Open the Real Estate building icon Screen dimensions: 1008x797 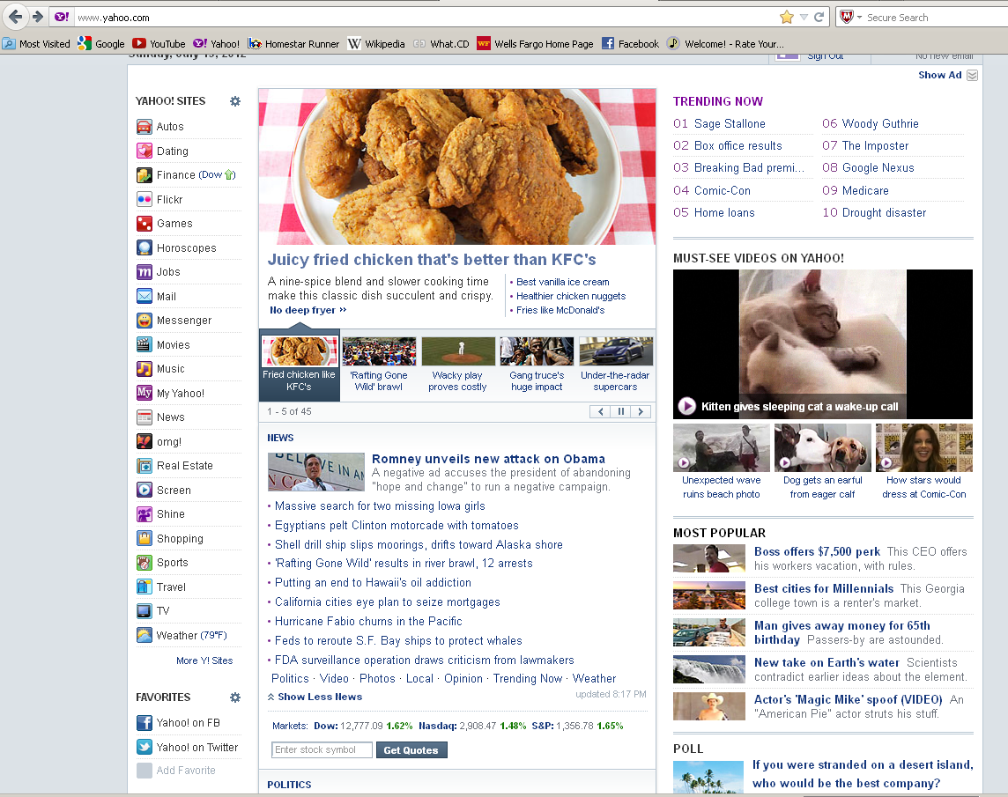(x=144, y=465)
